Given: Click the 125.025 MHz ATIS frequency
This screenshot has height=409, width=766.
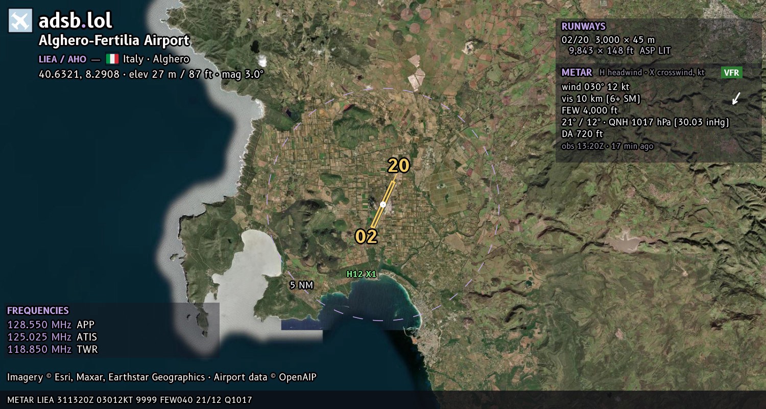Looking at the screenshot, I should 52,337.
